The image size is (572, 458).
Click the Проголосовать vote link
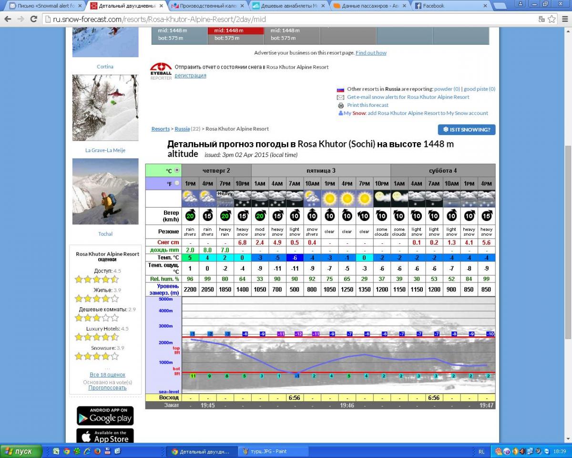click(x=107, y=388)
